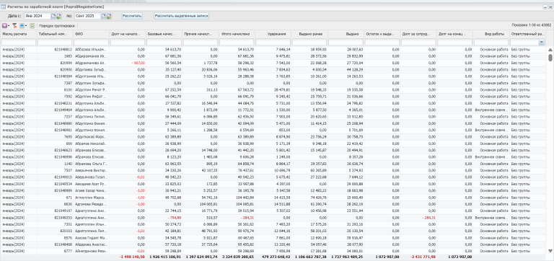554x261 pixels.
Task: Open dropdown arrow next to printer icon
Action: point(26,25)
